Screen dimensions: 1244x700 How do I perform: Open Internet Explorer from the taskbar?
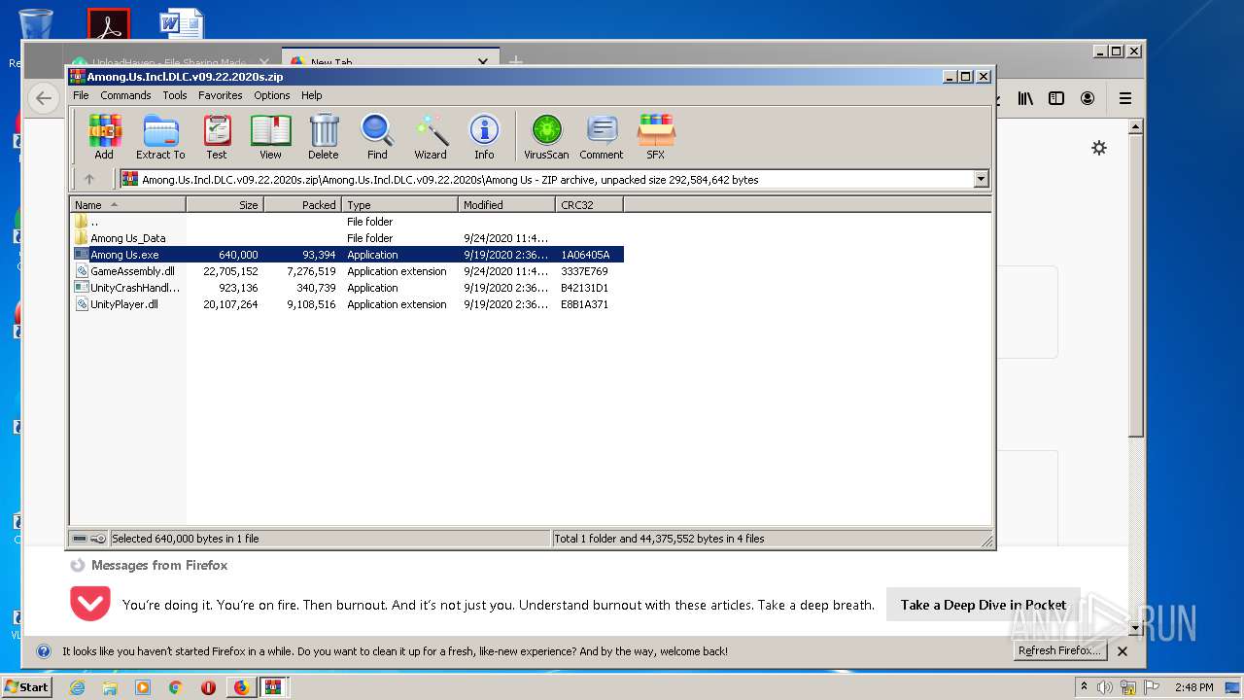point(78,687)
